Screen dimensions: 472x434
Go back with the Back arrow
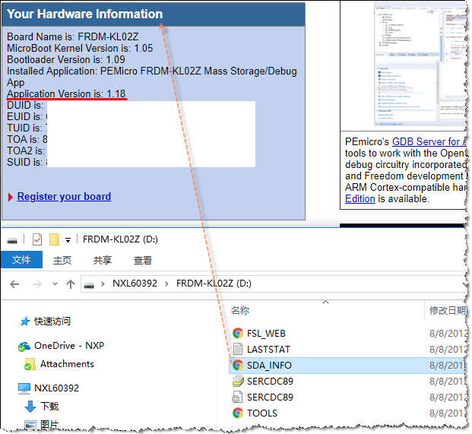pos(14,284)
